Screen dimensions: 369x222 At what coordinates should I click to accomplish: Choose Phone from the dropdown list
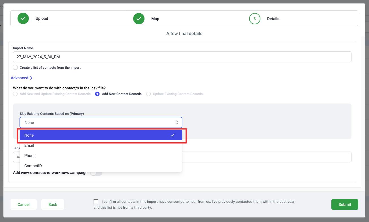[30, 156]
